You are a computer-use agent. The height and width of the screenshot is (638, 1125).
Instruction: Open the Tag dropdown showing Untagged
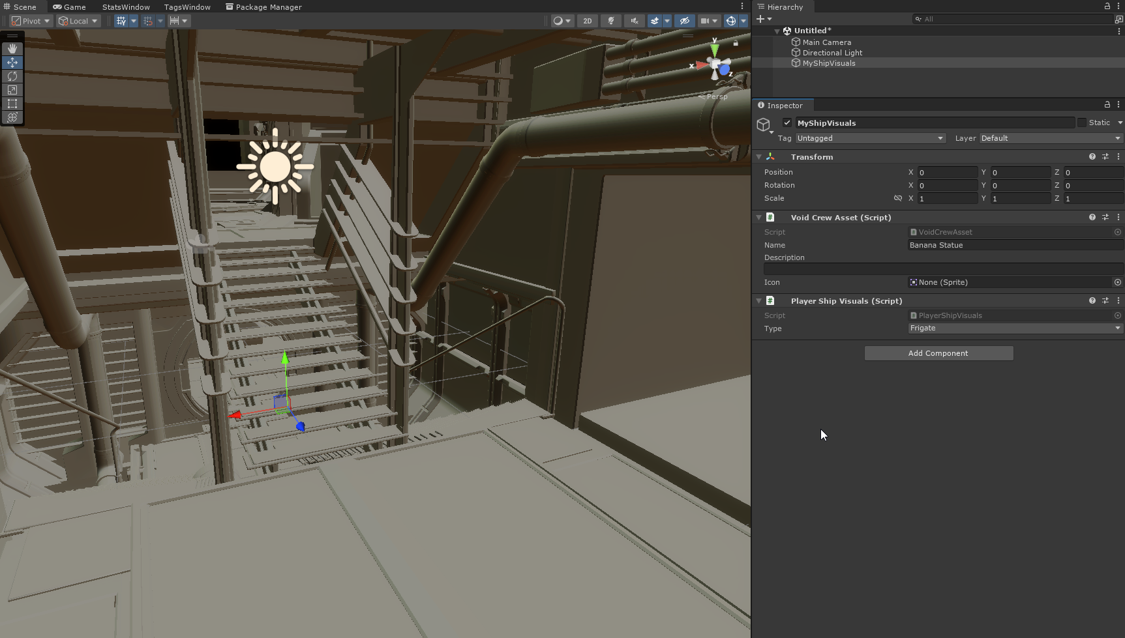pyautogui.click(x=870, y=138)
